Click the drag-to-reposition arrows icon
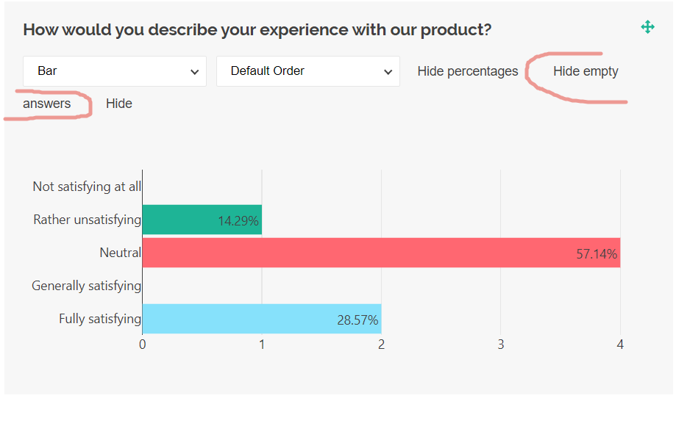Image resolution: width=690 pixels, height=426 pixels. [648, 26]
